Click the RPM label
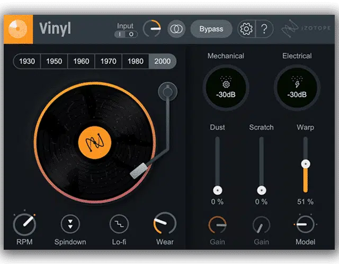 (24, 242)
